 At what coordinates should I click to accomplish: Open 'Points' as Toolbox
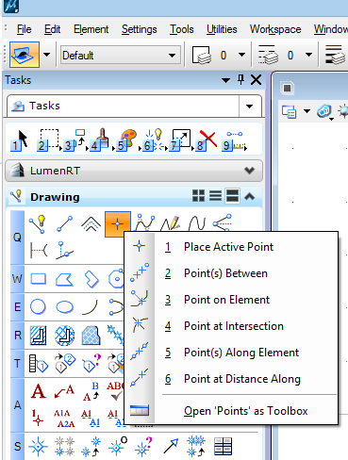point(245,411)
